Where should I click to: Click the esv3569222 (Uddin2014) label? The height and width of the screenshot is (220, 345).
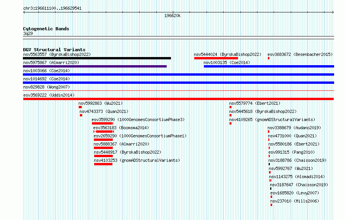click(49, 95)
